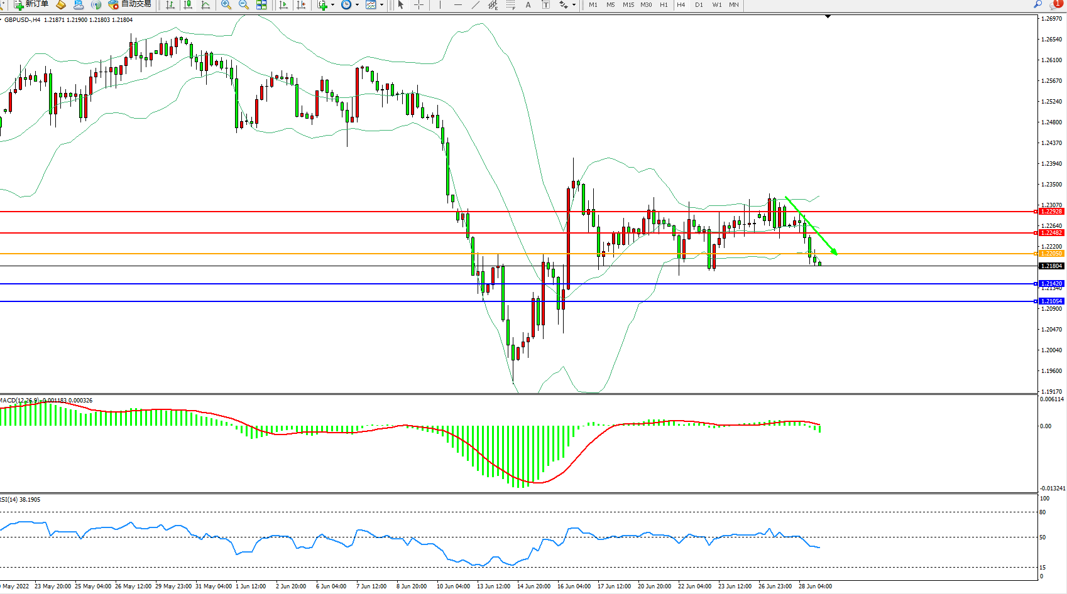
Task: Click the red 1.22928 resistance price label
Action: (1051, 212)
